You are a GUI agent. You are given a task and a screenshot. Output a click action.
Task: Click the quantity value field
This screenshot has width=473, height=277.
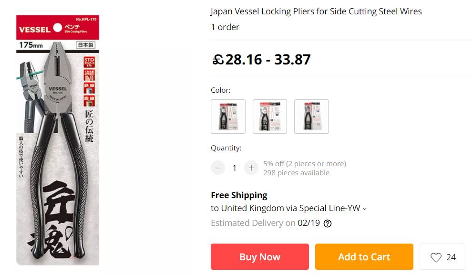(x=235, y=168)
